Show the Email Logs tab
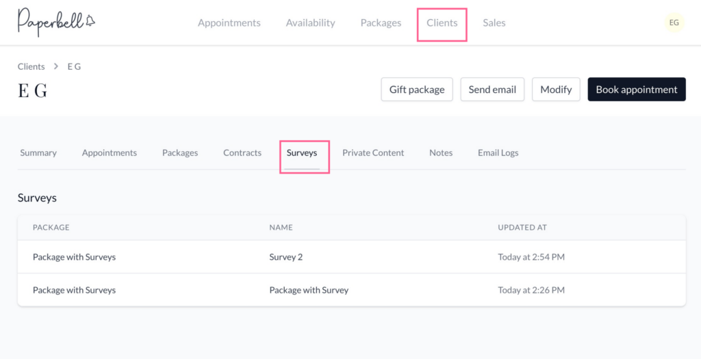The width and height of the screenshot is (701, 359). click(x=498, y=152)
